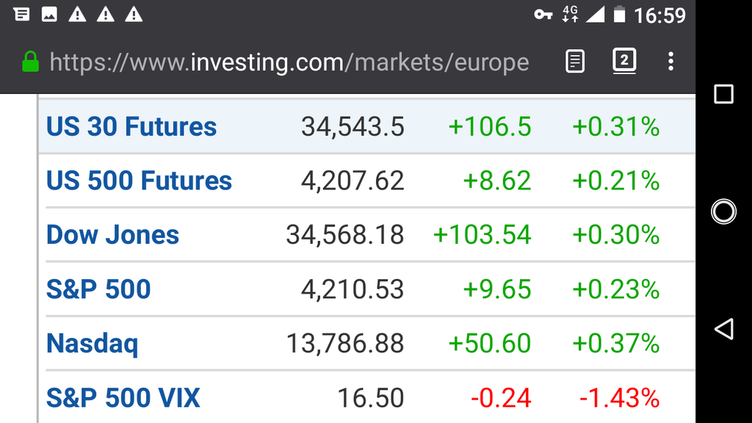
Task: Select the investing.com URL address bar
Action: tap(289, 62)
